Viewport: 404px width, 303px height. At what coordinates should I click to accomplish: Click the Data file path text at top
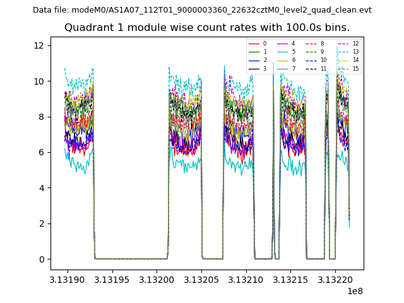[x=202, y=10]
